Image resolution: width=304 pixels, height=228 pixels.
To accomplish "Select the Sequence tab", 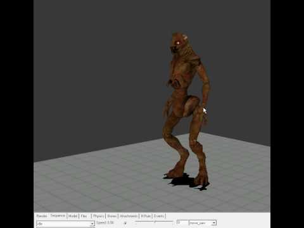I will pos(58,215).
